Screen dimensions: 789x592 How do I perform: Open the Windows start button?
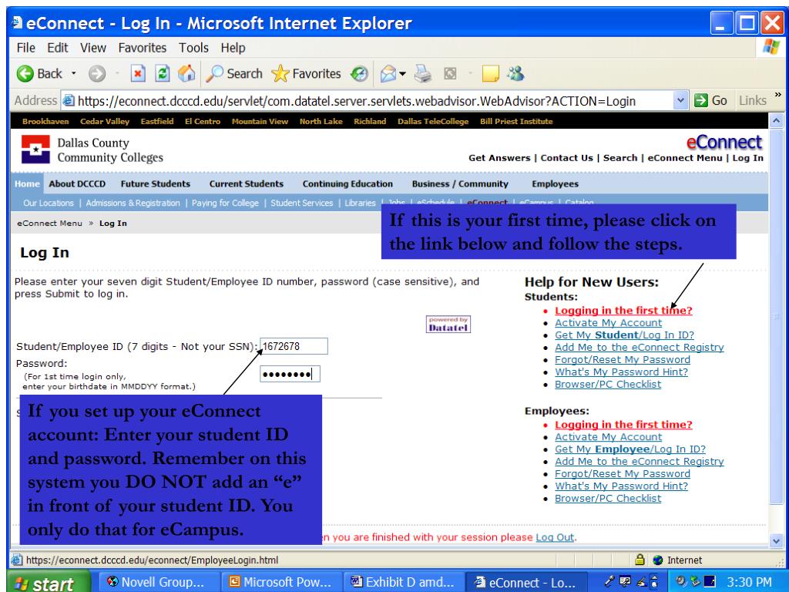coord(48,583)
